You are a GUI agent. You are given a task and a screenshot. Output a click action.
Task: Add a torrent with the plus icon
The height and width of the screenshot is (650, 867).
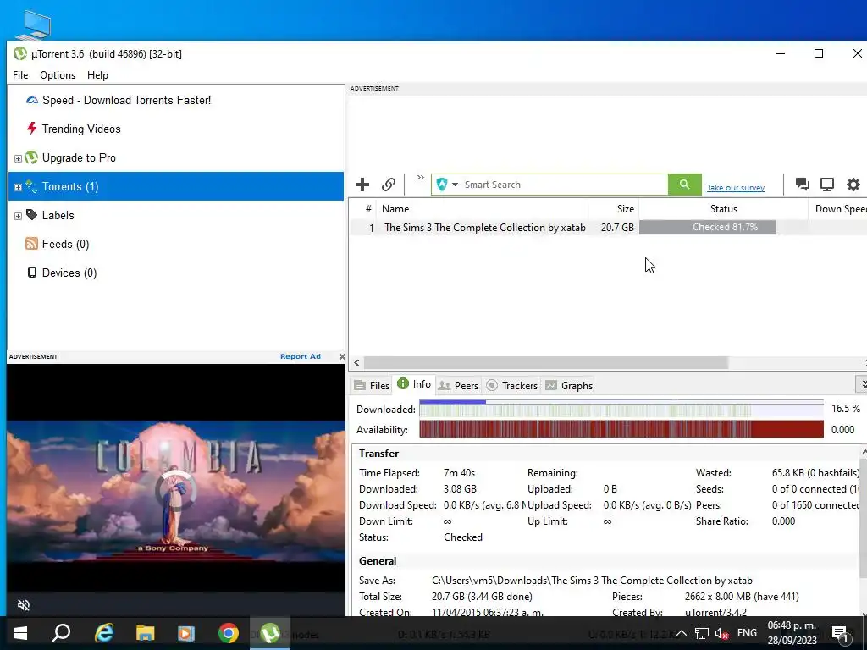click(x=362, y=185)
